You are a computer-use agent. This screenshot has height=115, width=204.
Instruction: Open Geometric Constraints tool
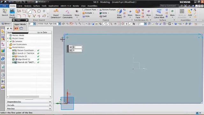pyautogui.click(x=67, y=13)
